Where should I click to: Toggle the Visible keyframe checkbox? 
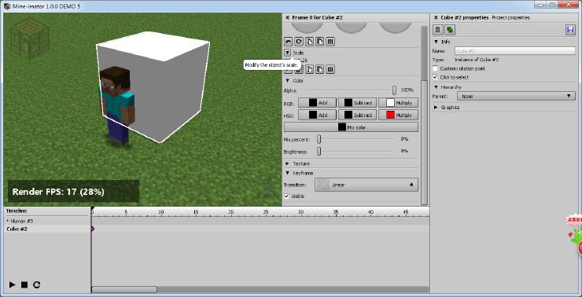(286, 196)
